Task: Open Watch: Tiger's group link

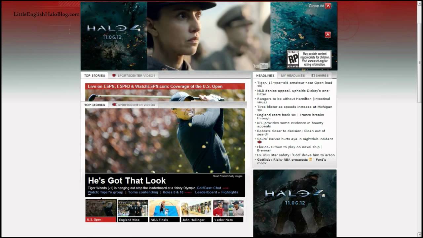Action: coord(105,192)
